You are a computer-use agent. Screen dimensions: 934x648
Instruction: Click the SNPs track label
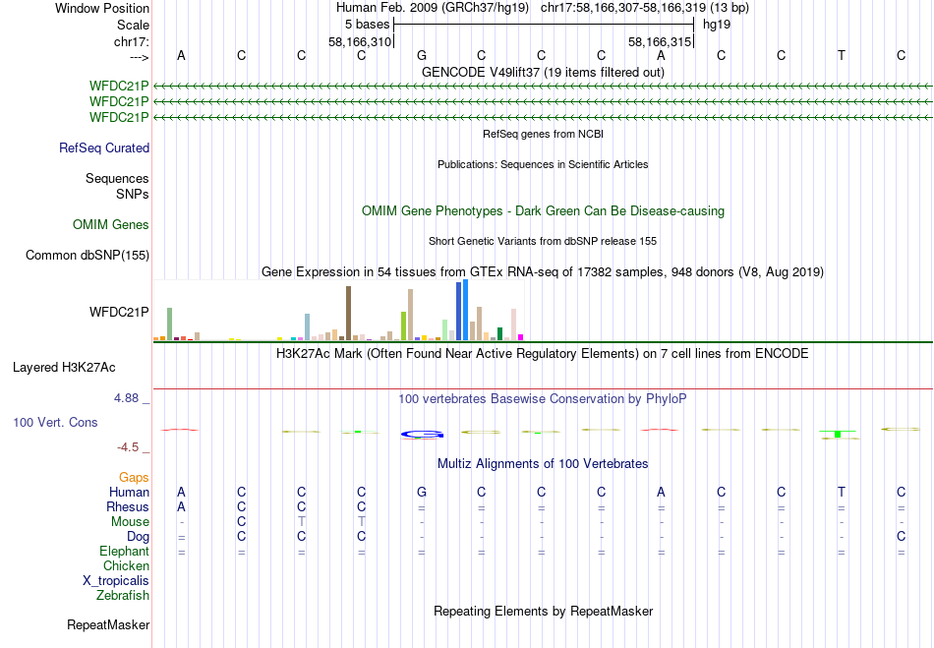pos(133,194)
